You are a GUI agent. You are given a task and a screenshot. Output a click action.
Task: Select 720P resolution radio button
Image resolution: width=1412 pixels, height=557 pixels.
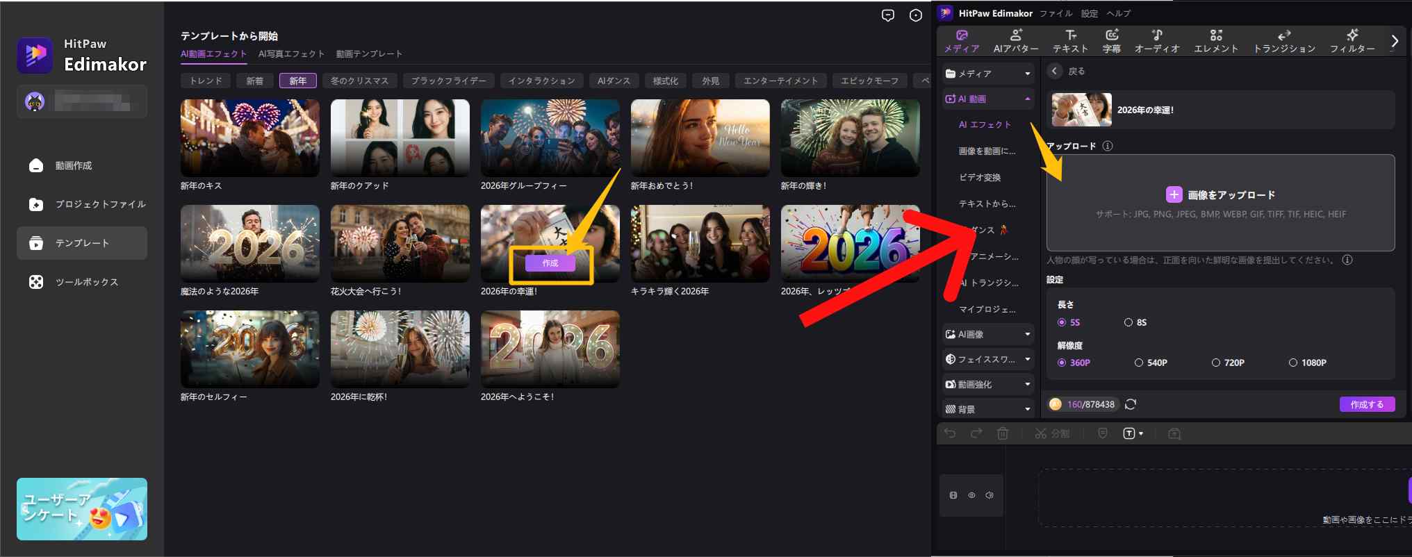pyautogui.click(x=1216, y=363)
